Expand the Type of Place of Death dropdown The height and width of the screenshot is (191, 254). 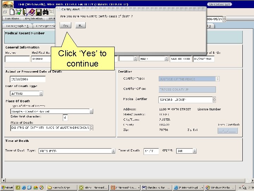point(91,111)
